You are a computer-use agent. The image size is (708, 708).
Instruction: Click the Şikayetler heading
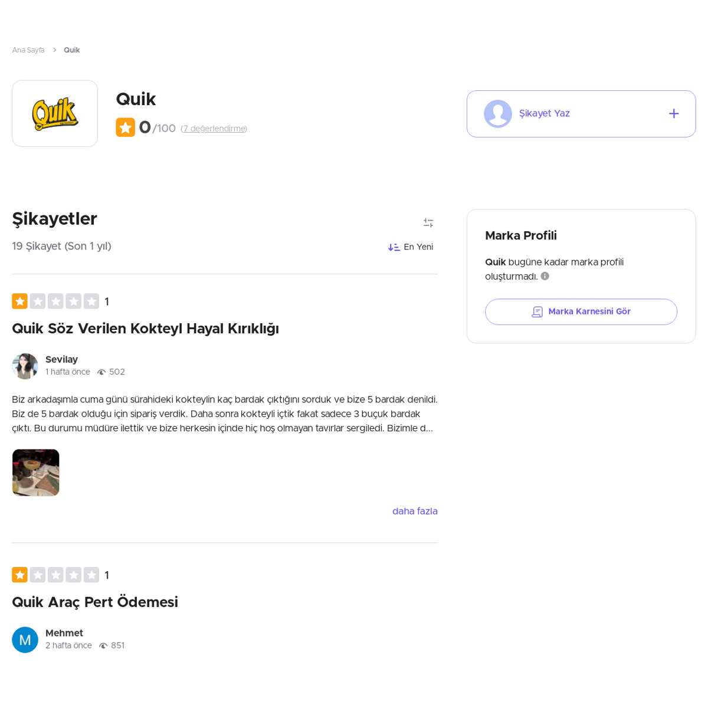coord(54,219)
